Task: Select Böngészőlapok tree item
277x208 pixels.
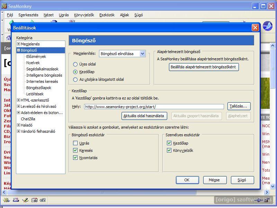Action: [39, 88]
